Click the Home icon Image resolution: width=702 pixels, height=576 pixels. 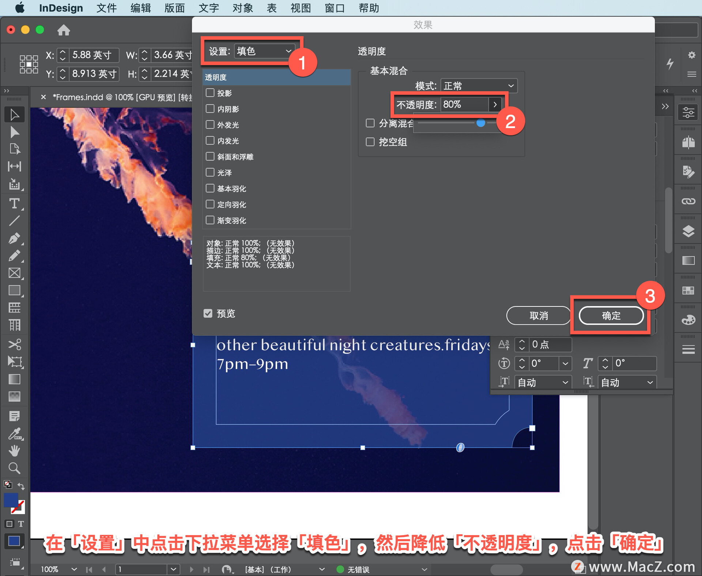tap(64, 30)
